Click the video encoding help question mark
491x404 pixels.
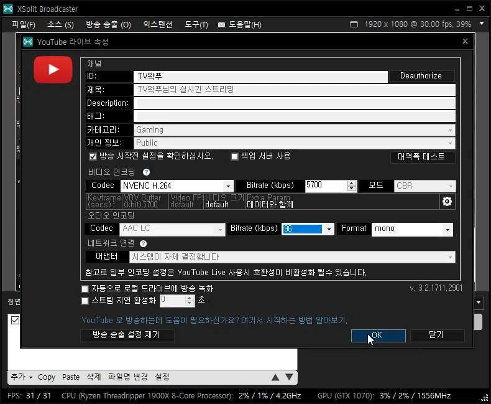click(x=146, y=172)
